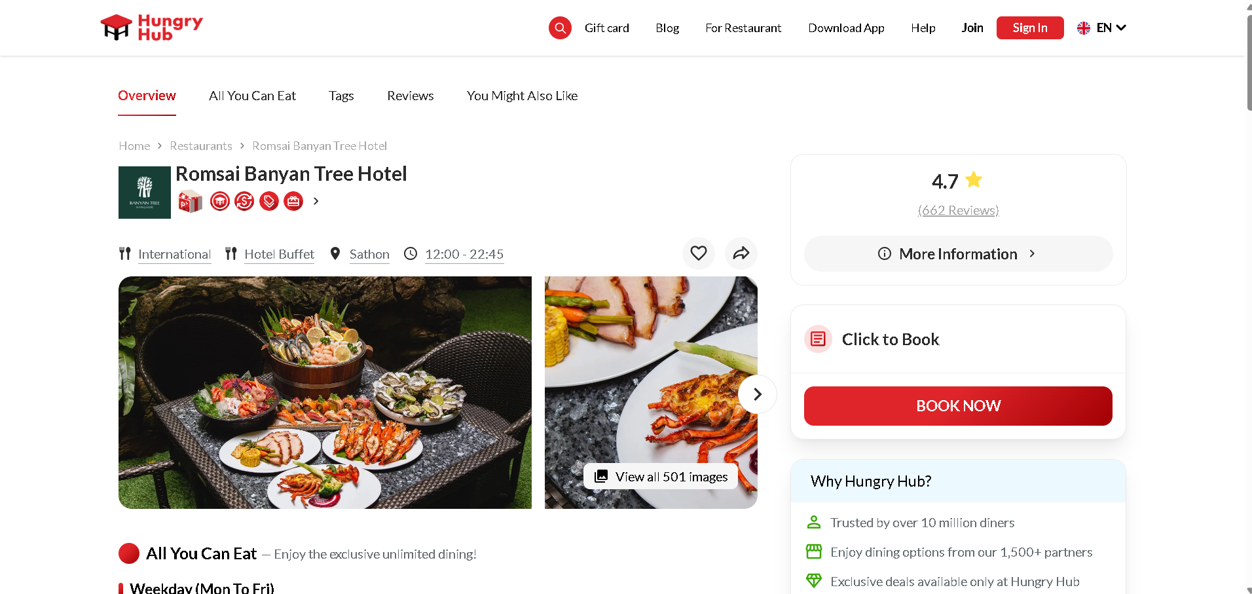Click View all 501 images
Image resolution: width=1252 pixels, height=594 pixels.
pos(661,477)
